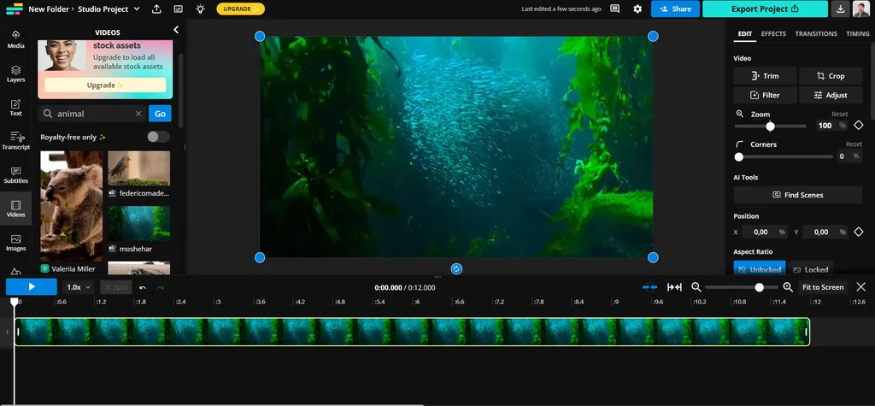Click the Corners slider handle
Screen dimensions: 875x406
[x=739, y=157]
